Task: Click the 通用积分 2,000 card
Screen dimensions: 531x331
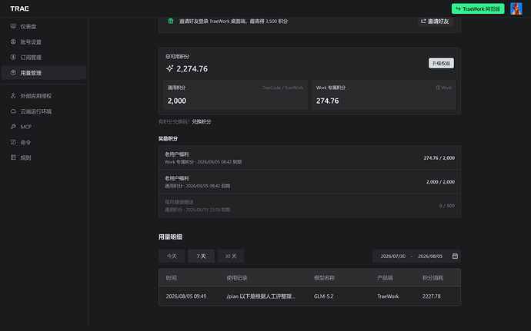Action: [235, 94]
